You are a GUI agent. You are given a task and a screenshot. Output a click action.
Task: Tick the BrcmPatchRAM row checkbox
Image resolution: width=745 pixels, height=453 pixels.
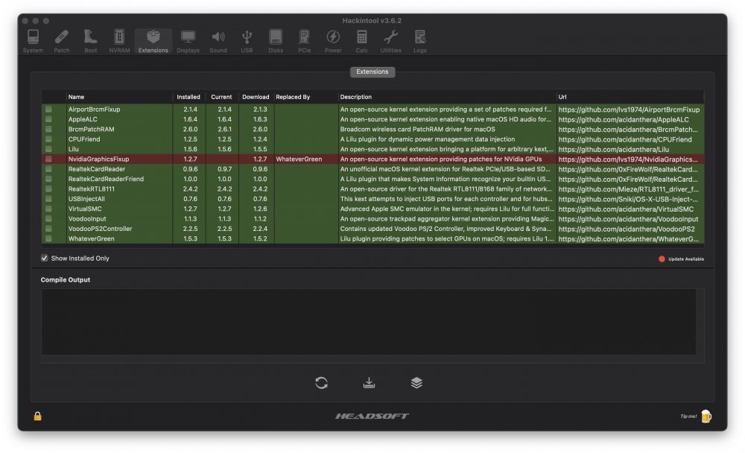click(48, 130)
